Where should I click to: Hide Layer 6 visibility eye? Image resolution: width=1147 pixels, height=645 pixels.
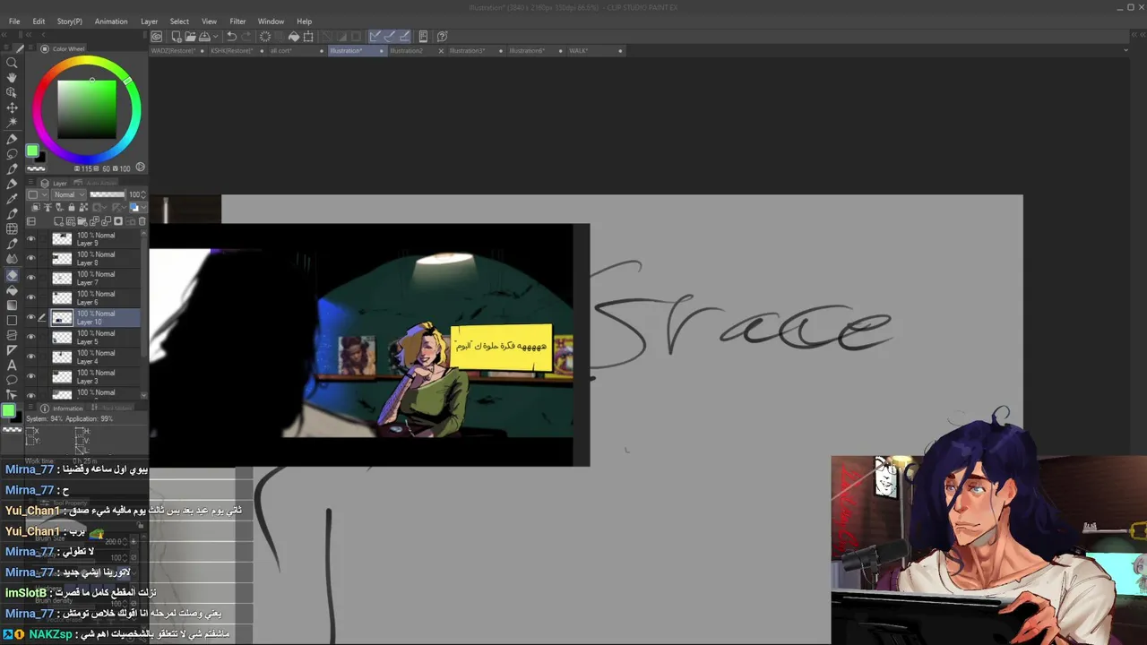31,298
